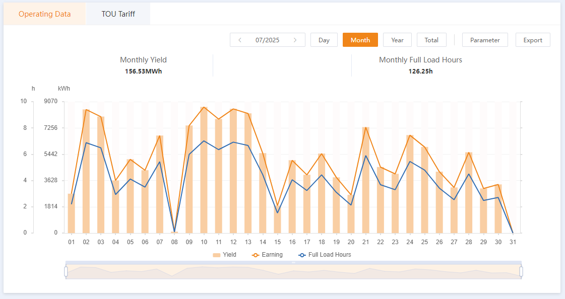Select the Day view button

(324, 40)
